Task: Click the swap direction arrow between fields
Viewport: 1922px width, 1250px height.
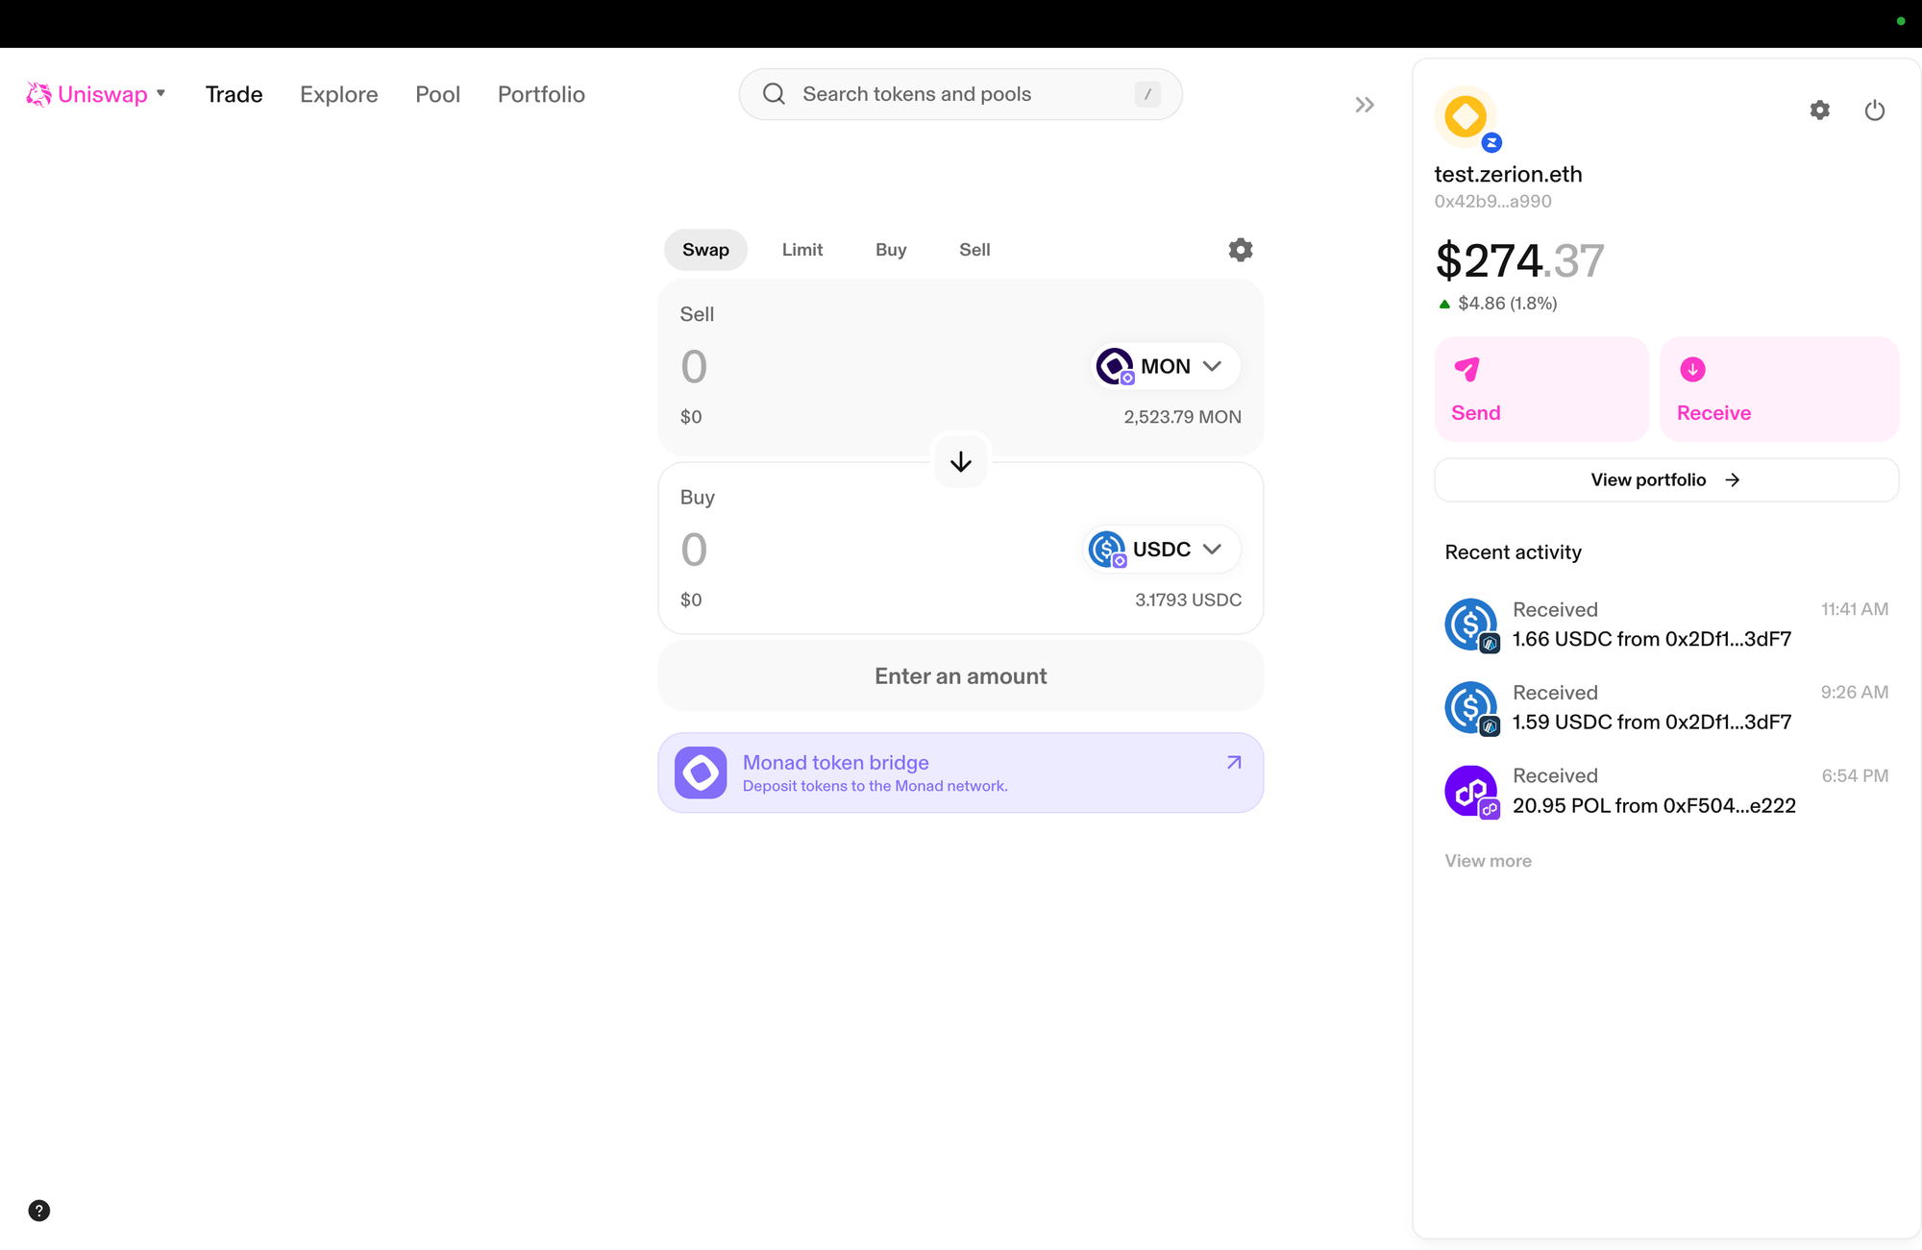Action: pyautogui.click(x=960, y=461)
